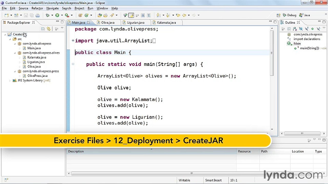This screenshot has height=184, width=328.
Task: Click Save All toolbar icon
Action: pyautogui.click(x=32, y=15)
